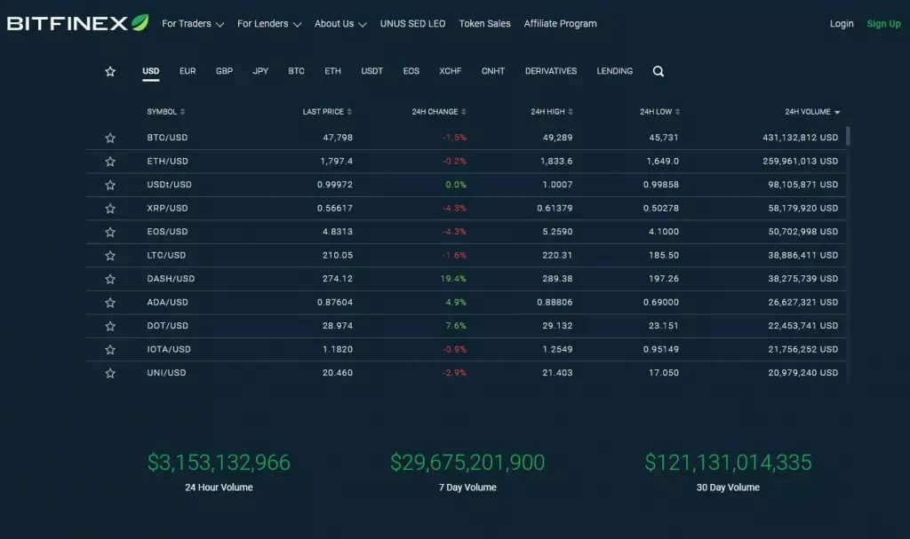The width and height of the screenshot is (910, 539).
Task: Sort table by 24H Low column
Action: [660, 111]
